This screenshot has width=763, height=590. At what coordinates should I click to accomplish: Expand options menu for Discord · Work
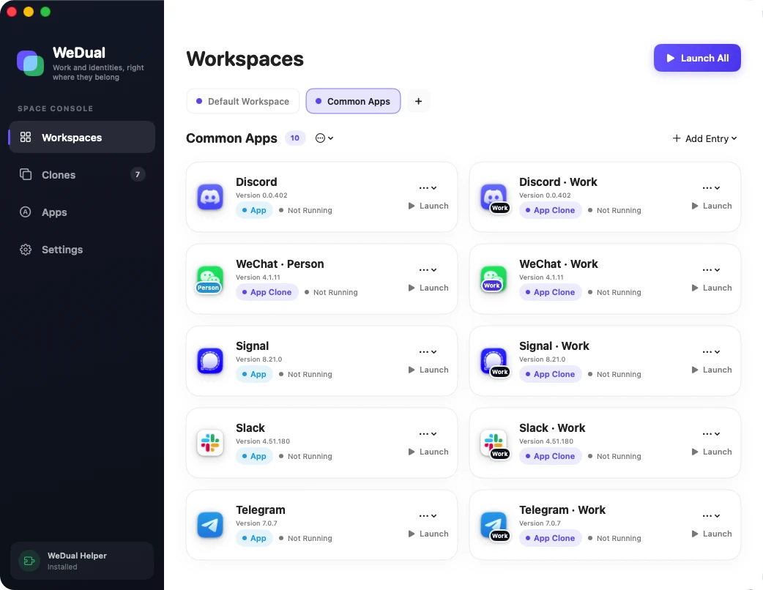711,187
